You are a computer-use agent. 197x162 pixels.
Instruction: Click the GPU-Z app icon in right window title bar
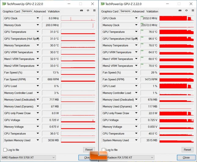click(103, 4)
